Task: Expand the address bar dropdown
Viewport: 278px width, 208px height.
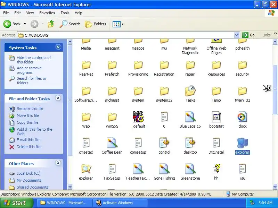Action: pyautogui.click(x=237, y=35)
